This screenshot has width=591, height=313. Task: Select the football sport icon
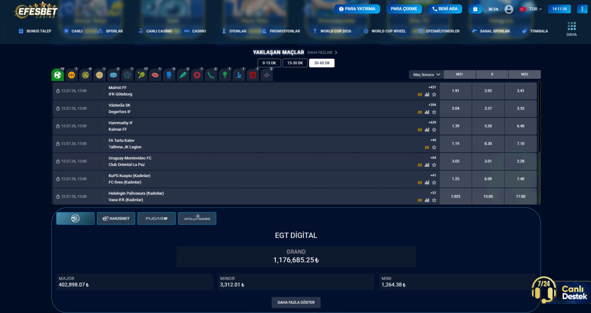tap(58, 75)
